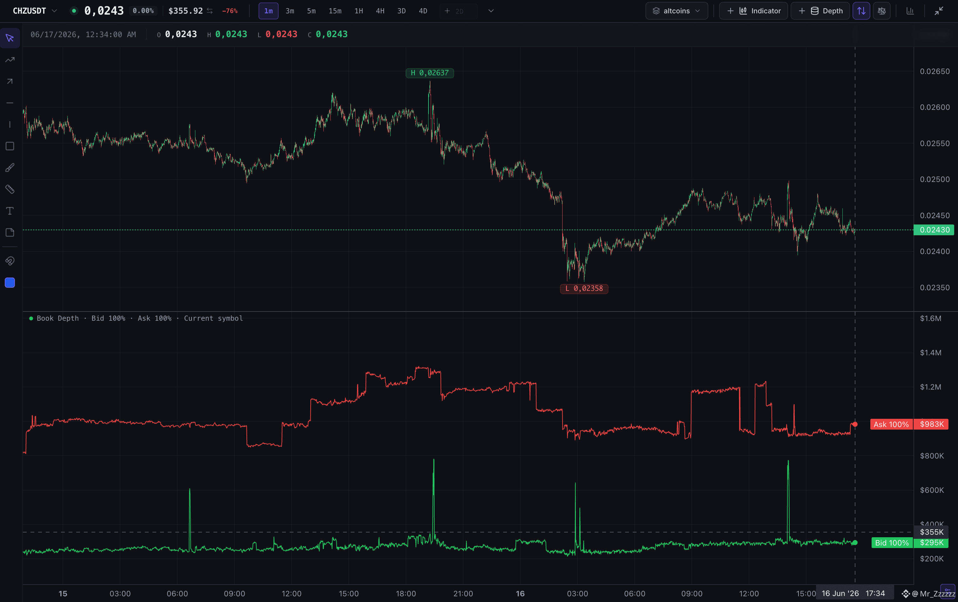Collapse chart with the shrink arrows icon

939,11
